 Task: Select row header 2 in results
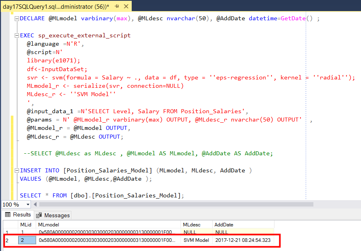point(11,240)
